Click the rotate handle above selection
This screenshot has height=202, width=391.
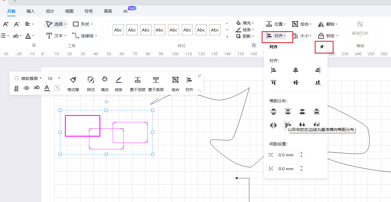coord(106,102)
